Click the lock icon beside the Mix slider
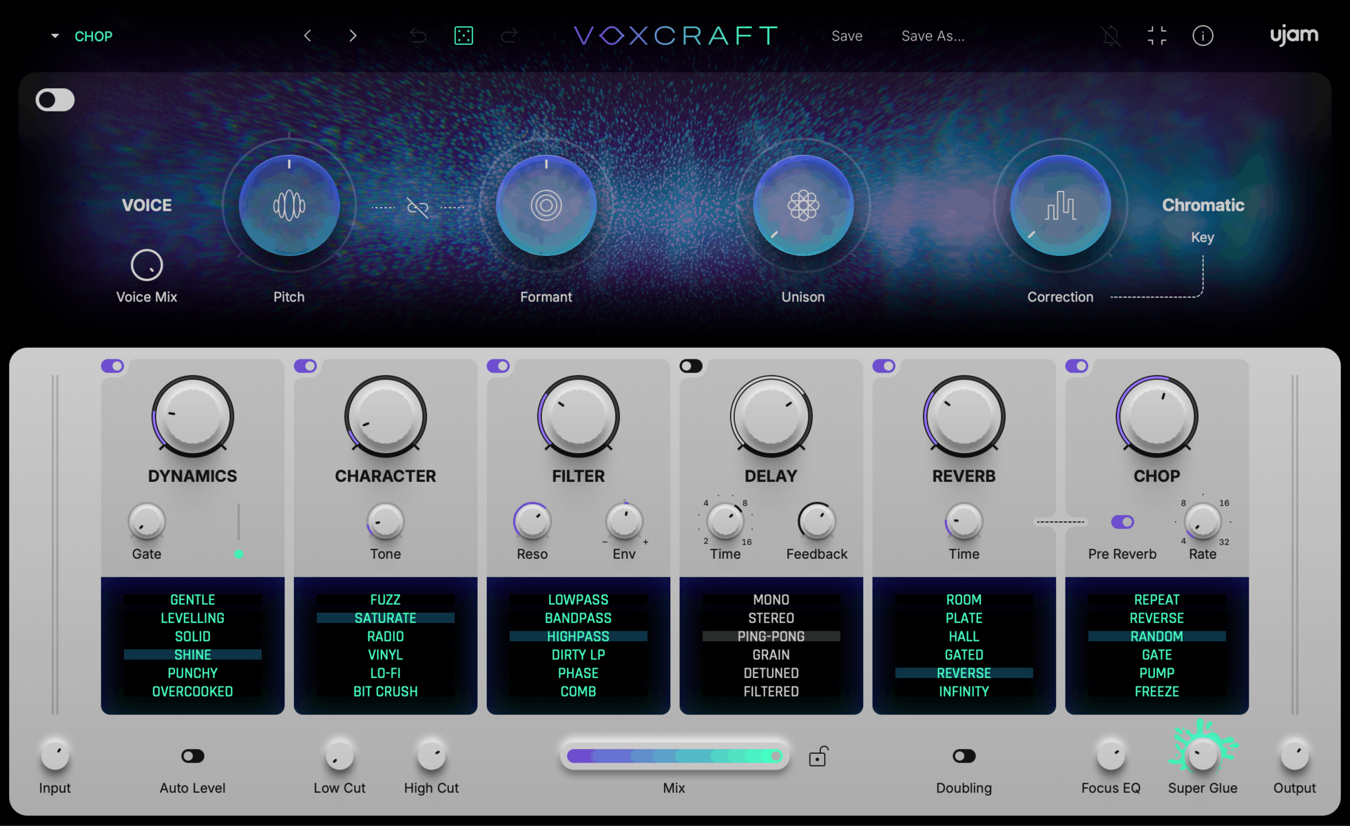The height and width of the screenshot is (826, 1350). tap(818, 756)
